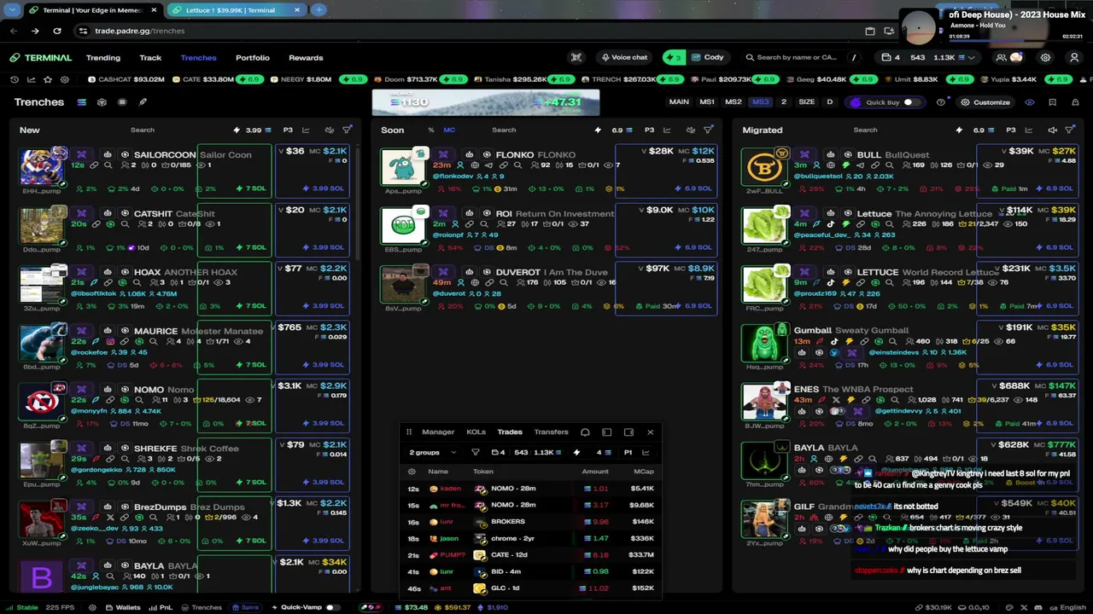The height and width of the screenshot is (614, 1093).
Task: Open the English language selector
Action: [1067, 607]
